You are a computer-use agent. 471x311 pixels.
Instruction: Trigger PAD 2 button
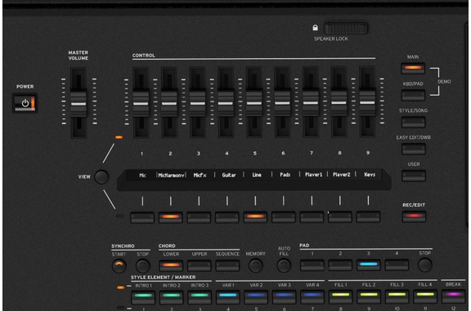click(x=340, y=265)
